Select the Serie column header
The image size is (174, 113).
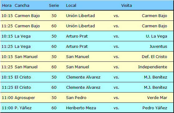coord(54,5)
